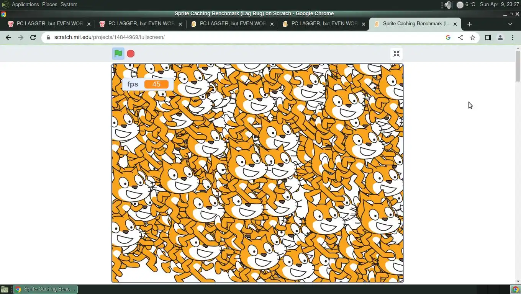
Task: Click the Chrome icon in the bottom panel corner
Action: pyautogui.click(x=516, y=289)
